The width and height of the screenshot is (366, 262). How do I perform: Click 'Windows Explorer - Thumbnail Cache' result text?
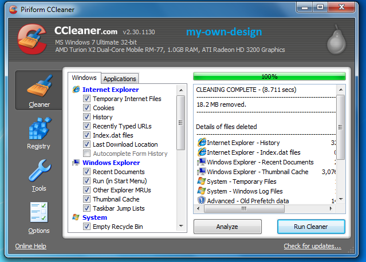tap(258, 172)
